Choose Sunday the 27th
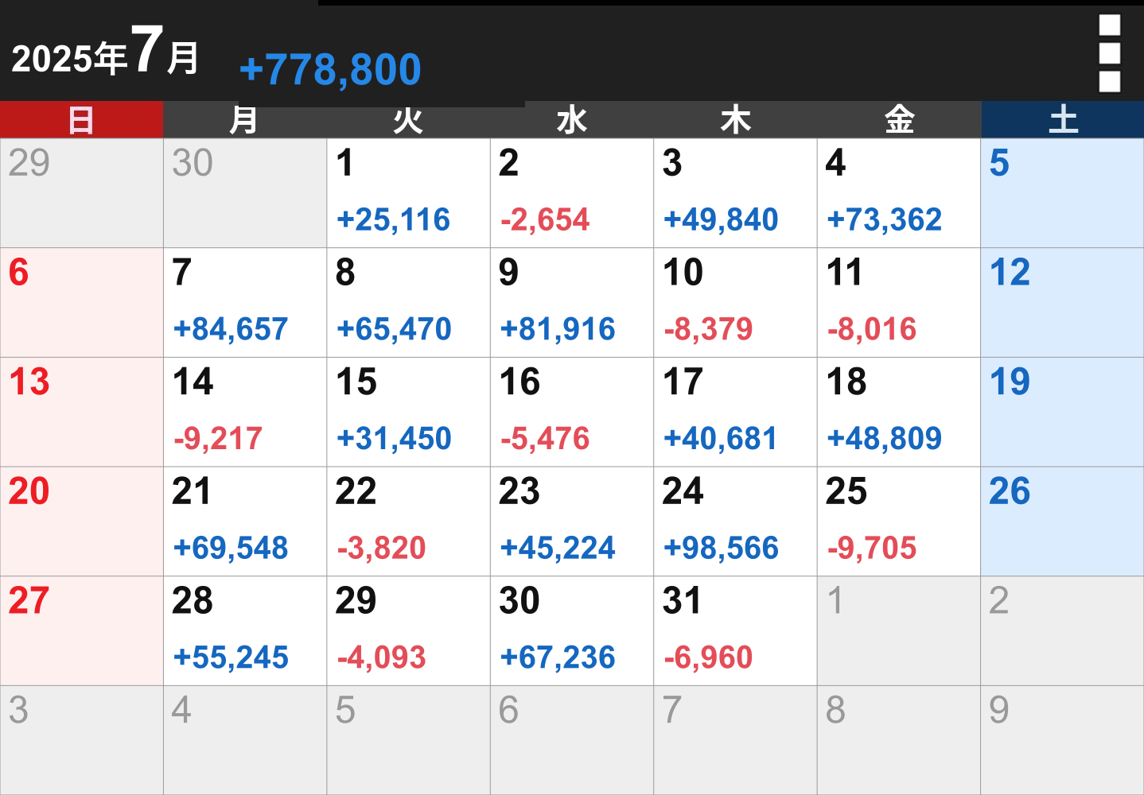1144x795 pixels. tap(82, 631)
